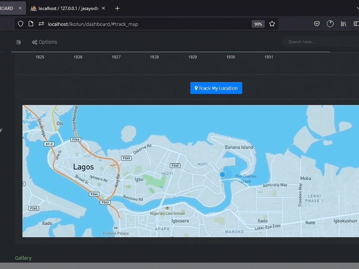Bookmark this page with the star icon
Image resolution: width=359 pixels, height=269 pixels.
point(272,24)
